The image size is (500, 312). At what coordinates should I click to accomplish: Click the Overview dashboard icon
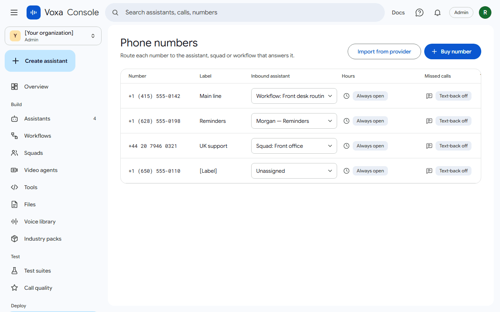tap(14, 87)
